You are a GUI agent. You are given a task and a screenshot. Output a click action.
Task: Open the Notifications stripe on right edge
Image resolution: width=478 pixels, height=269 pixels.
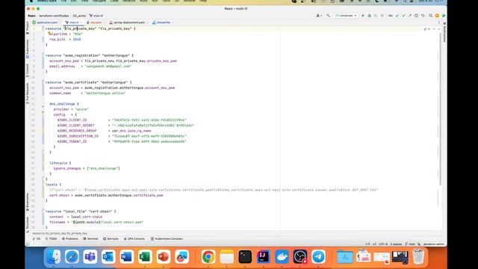(x=444, y=32)
